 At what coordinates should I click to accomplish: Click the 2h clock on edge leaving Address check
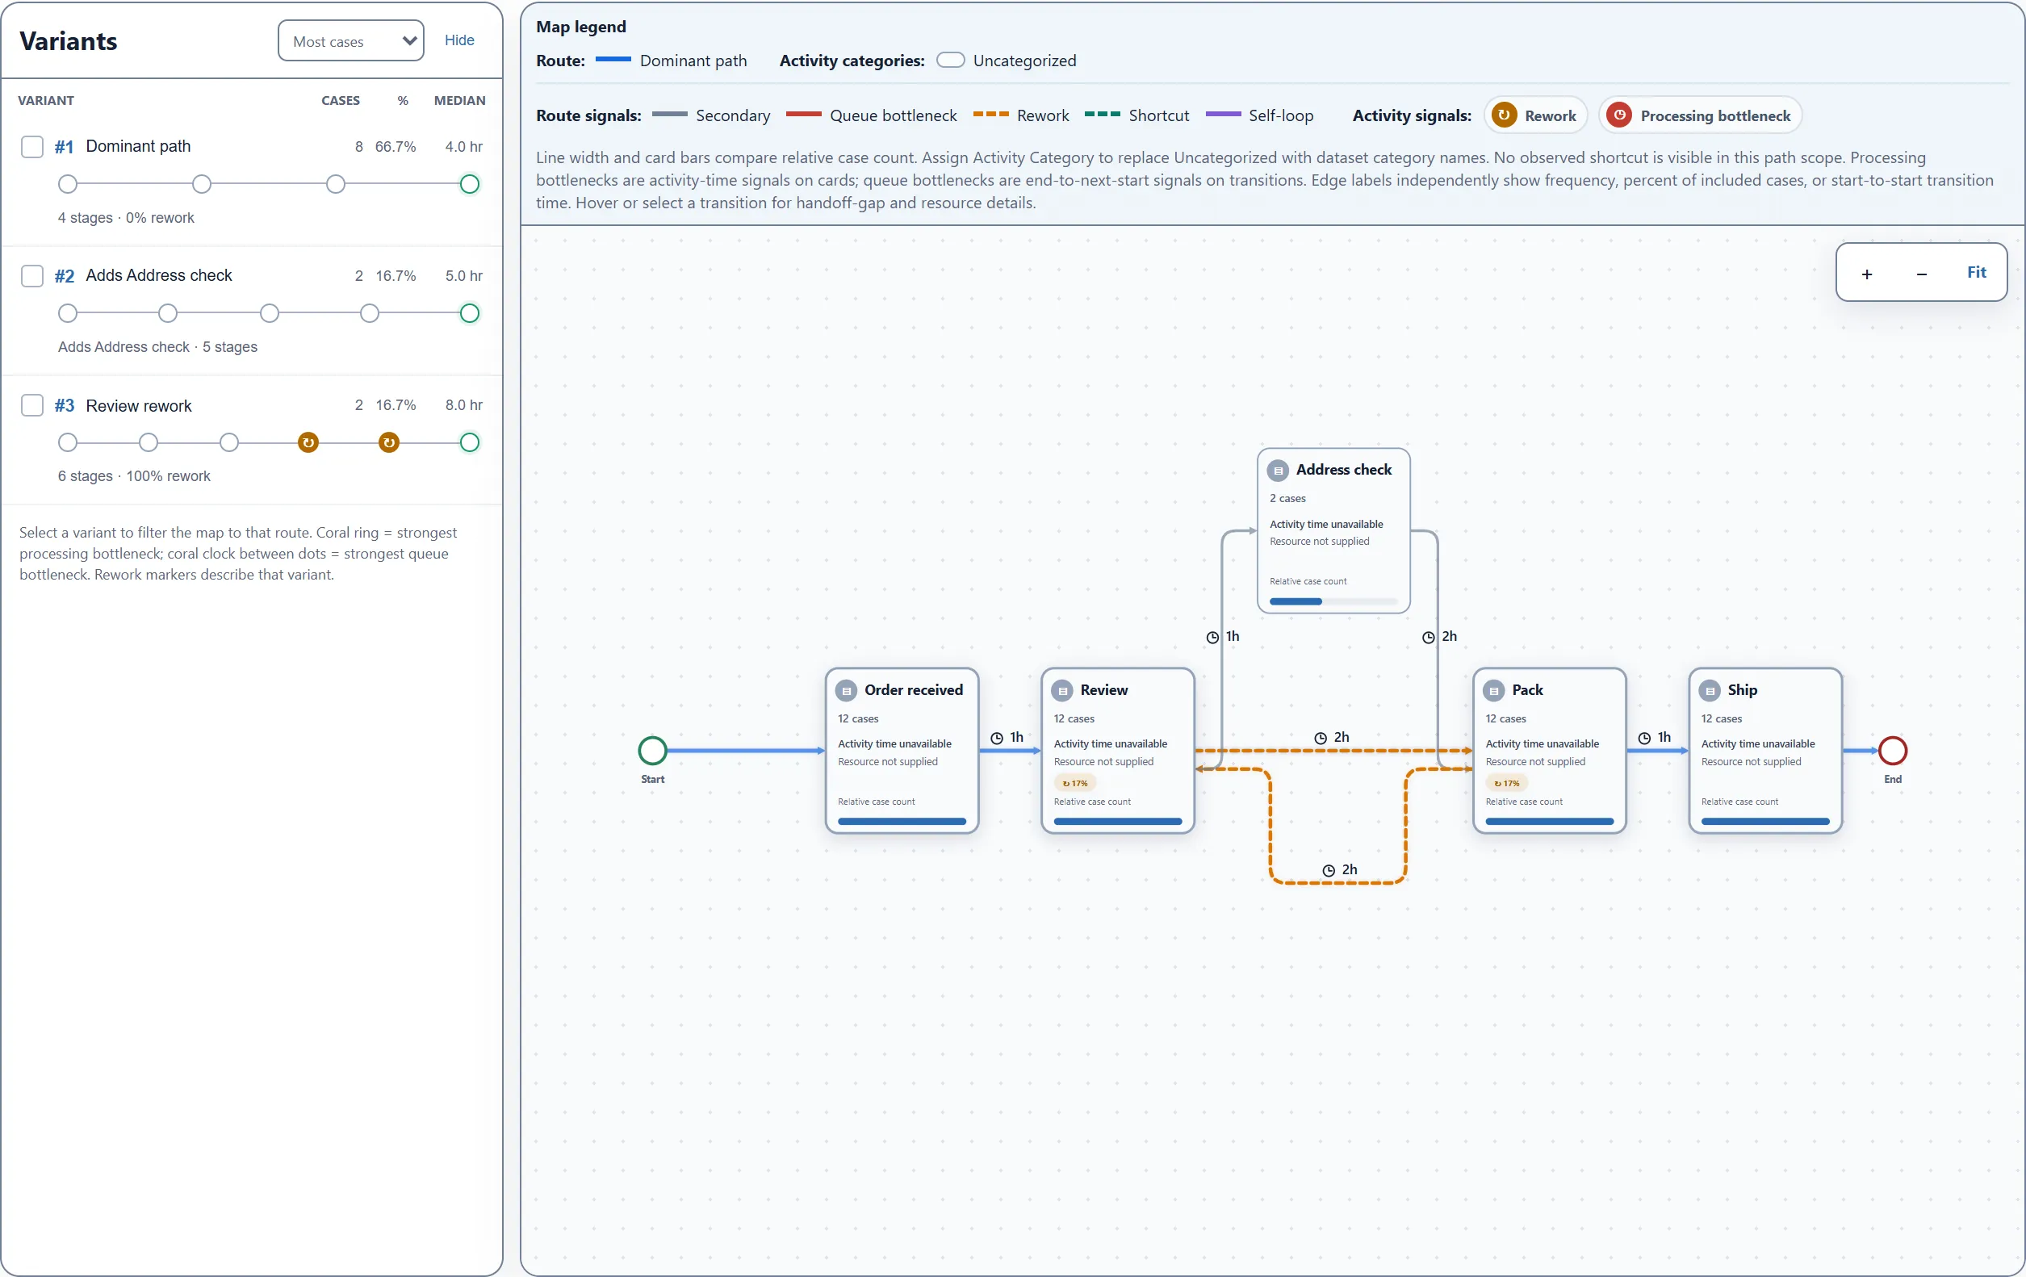click(1429, 638)
